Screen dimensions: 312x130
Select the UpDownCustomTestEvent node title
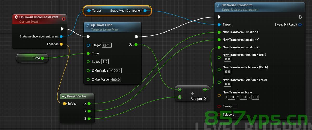pyautogui.click(x=39, y=17)
